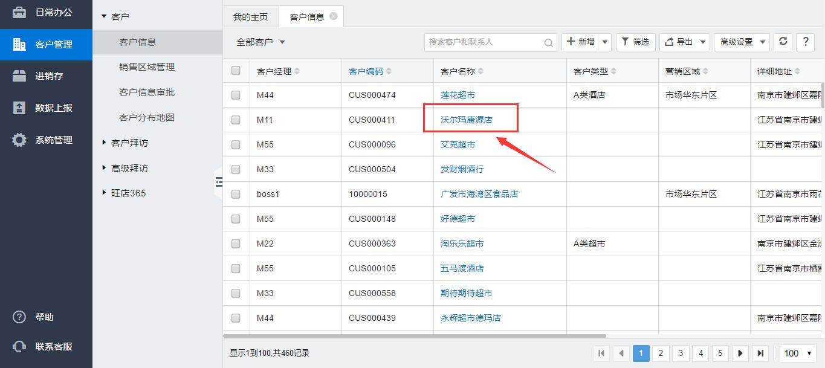Screen dimensions: 825x368
Task: Click the 筛选 filter button
Action: [x=635, y=42]
